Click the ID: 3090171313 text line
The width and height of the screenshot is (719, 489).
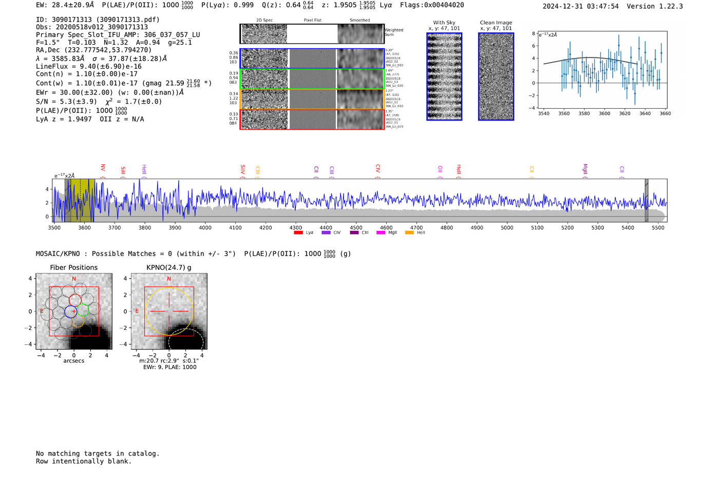pos(98,19)
